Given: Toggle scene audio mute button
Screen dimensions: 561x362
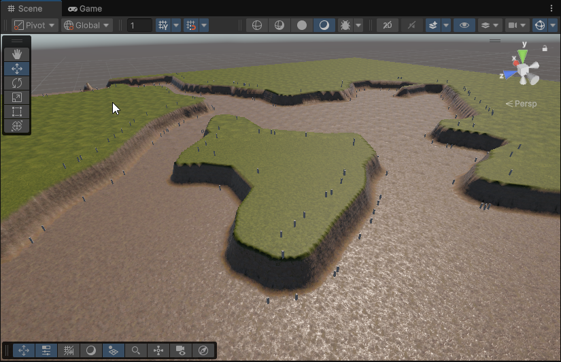Looking at the screenshot, I should [x=411, y=25].
